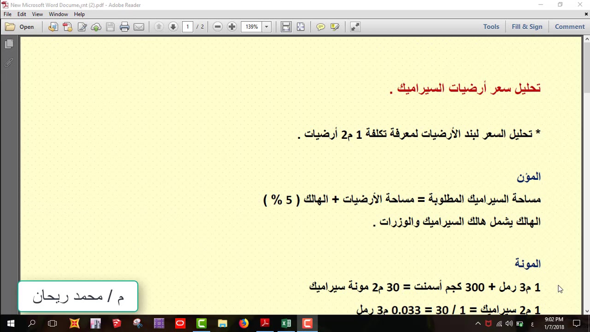Image resolution: width=590 pixels, height=332 pixels.
Task: Open the Fill & Sign pane
Action: point(527,27)
